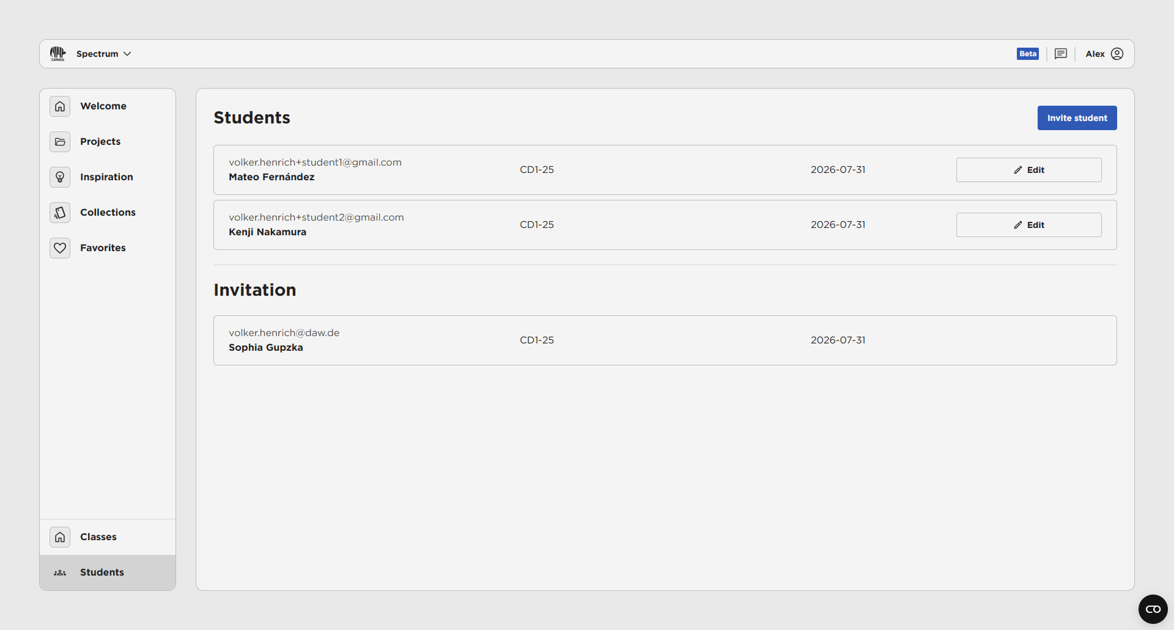Viewport: 1174px width, 630px height.
Task: Go to the Classes menu item
Action: point(98,537)
